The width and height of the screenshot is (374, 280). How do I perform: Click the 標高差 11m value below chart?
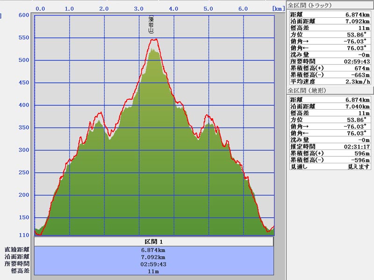click(154, 271)
